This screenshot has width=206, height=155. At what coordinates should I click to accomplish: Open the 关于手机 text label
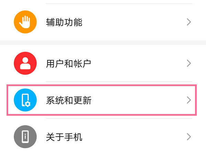pyautogui.click(x=64, y=137)
